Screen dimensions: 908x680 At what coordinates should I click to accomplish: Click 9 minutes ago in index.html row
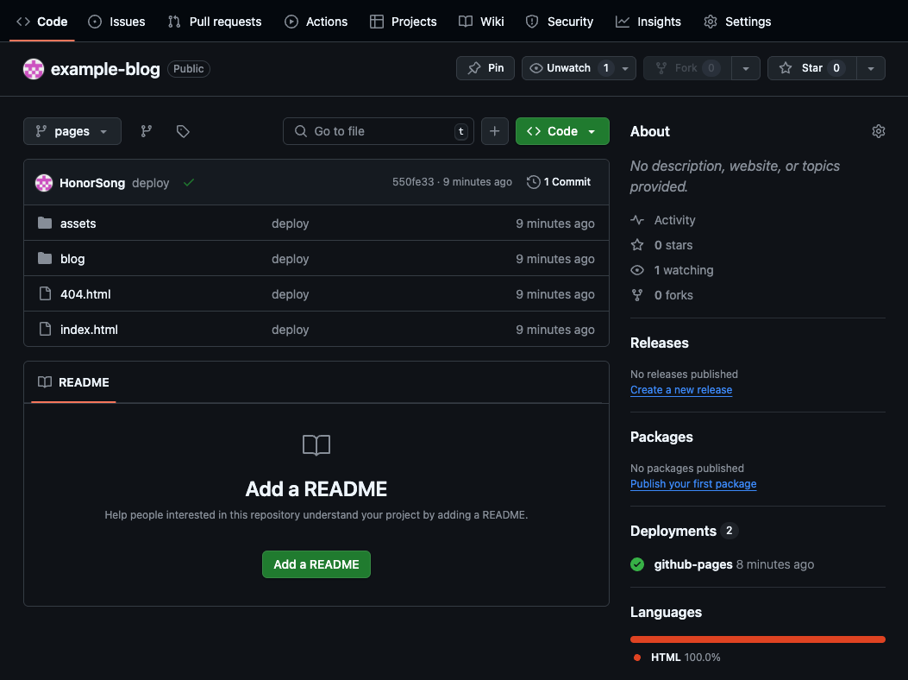click(x=554, y=330)
